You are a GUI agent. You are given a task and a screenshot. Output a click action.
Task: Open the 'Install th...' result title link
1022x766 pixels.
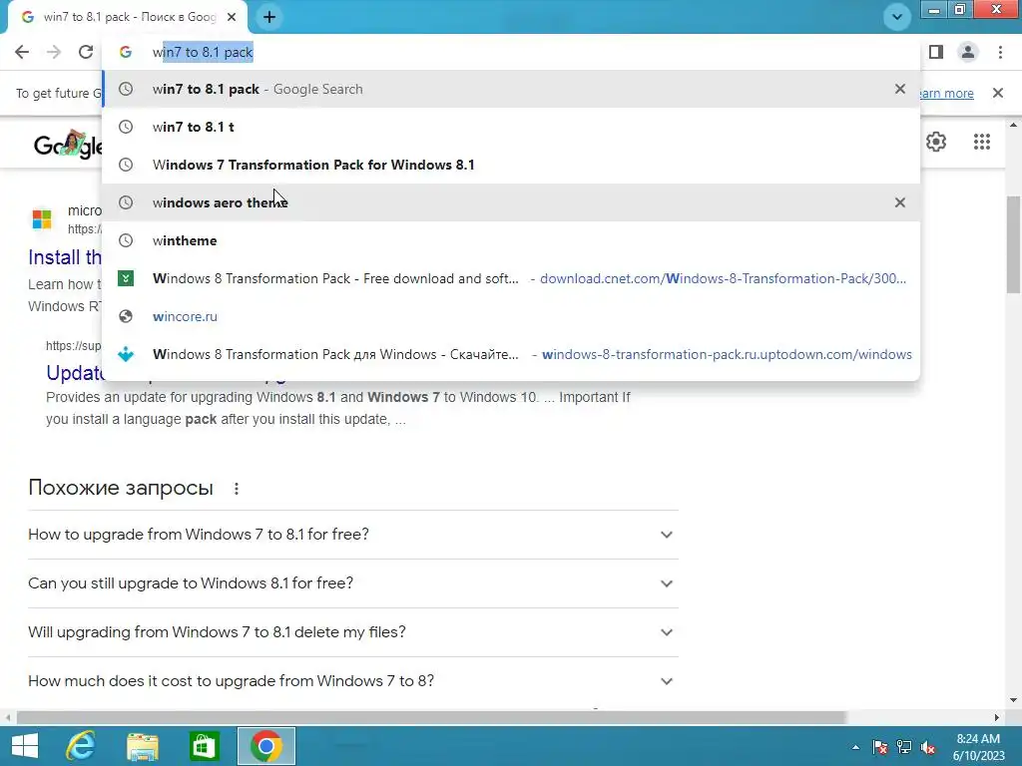pyautogui.click(x=65, y=257)
